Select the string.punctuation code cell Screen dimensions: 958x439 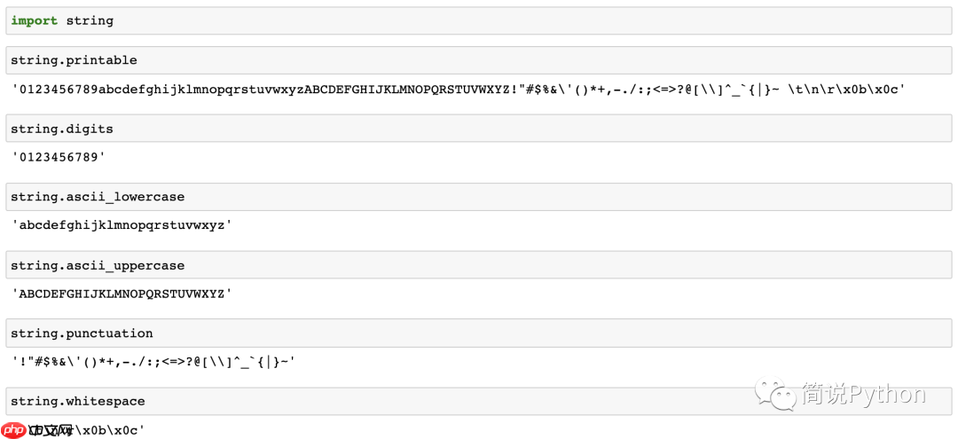(x=479, y=333)
